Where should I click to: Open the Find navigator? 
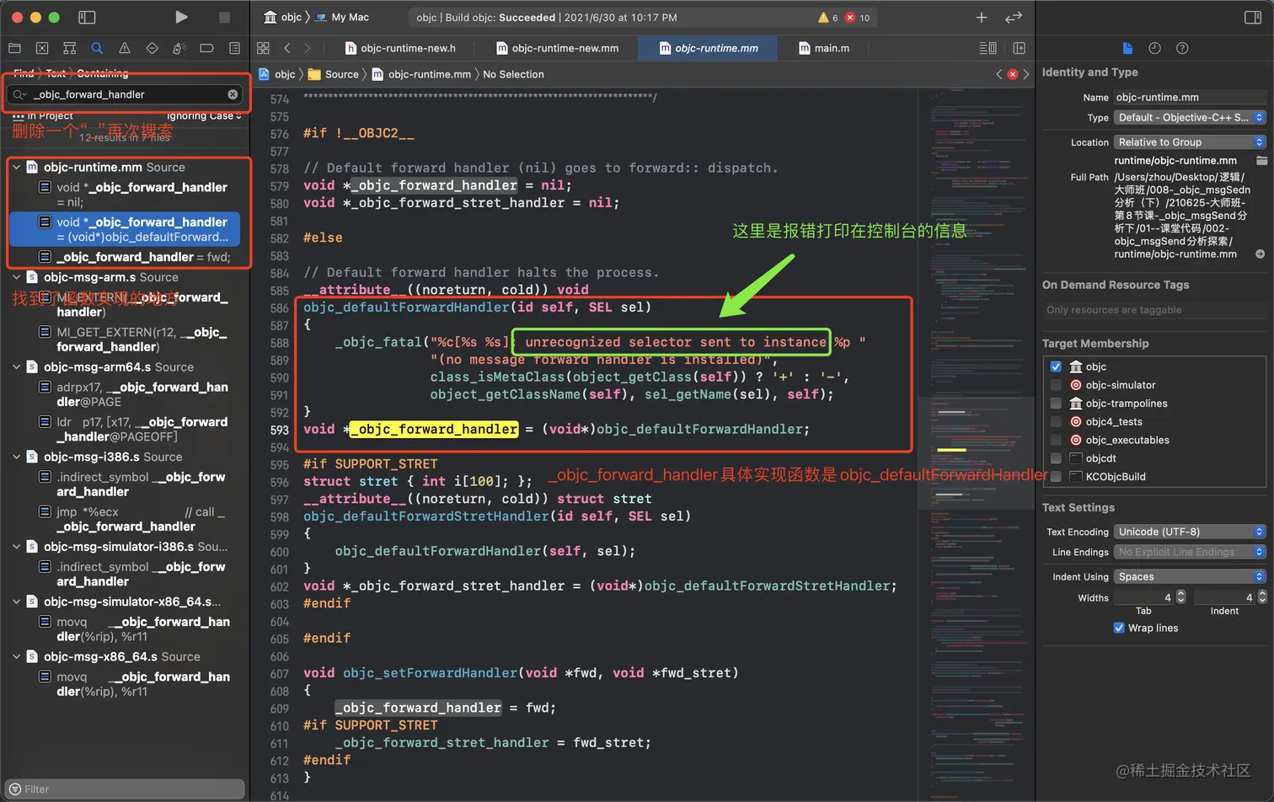point(97,48)
